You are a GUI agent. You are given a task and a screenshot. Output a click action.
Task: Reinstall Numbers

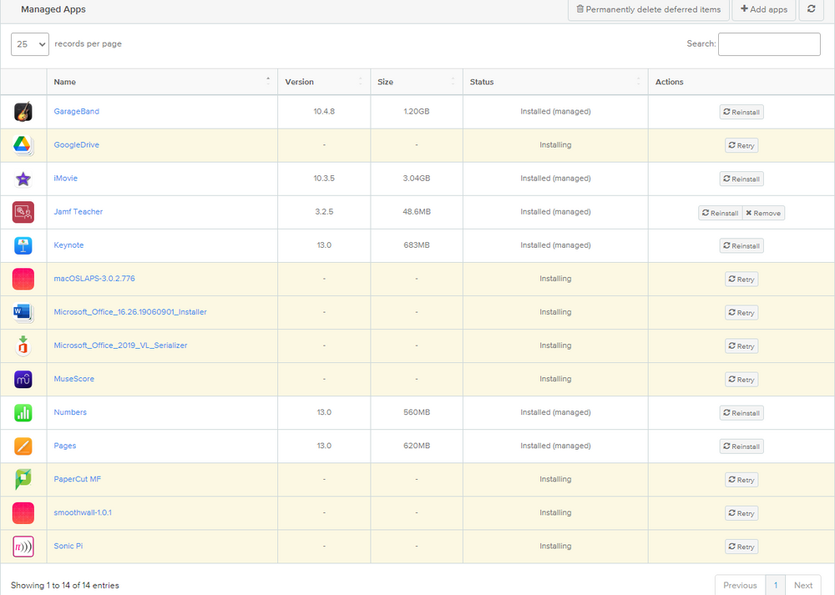[741, 413]
